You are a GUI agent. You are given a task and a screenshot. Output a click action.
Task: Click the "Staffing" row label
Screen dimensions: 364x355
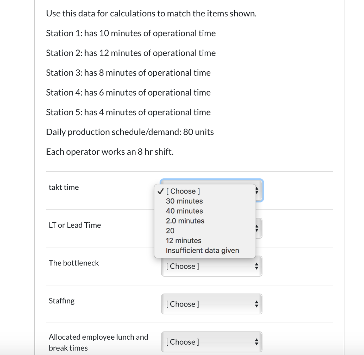61,301
